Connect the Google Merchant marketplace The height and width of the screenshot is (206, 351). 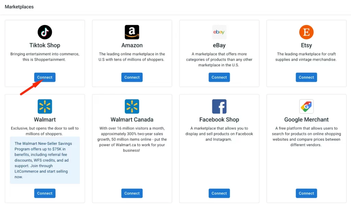306,193
